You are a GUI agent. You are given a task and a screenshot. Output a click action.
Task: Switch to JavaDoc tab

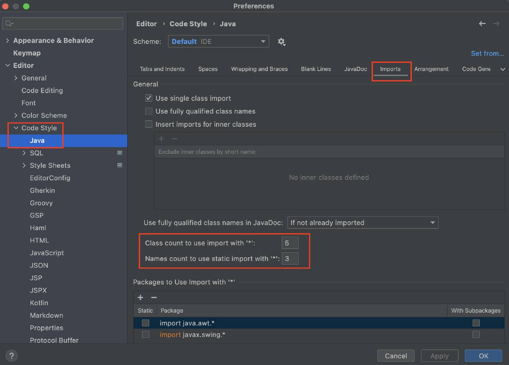click(x=355, y=69)
